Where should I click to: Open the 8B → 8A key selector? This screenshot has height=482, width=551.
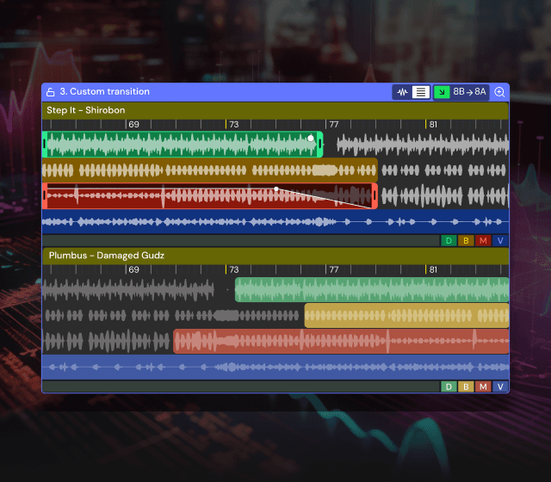tap(470, 92)
